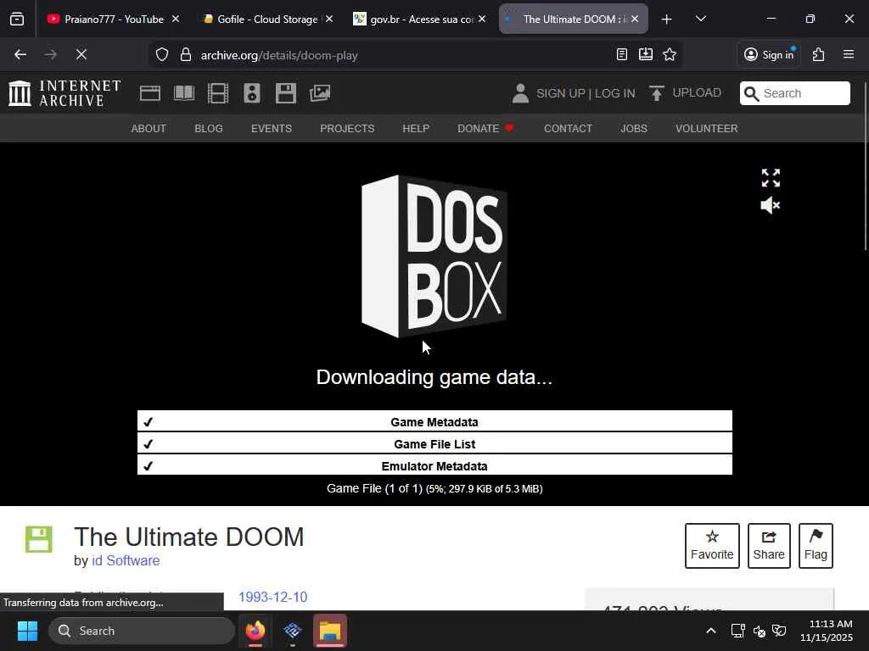Screen dimensions: 869x651
Task: Open the ABOUT menu item
Action: [149, 129]
